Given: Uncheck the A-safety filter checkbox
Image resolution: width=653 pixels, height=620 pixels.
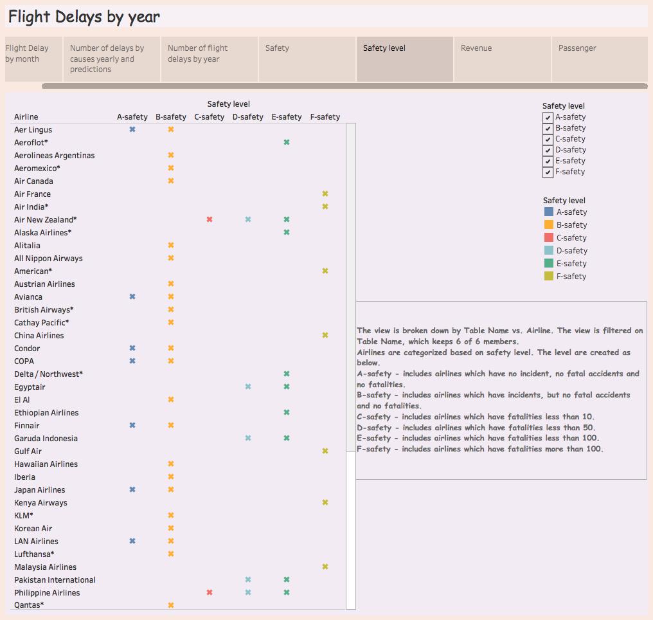Looking at the screenshot, I should pyautogui.click(x=548, y=118).
